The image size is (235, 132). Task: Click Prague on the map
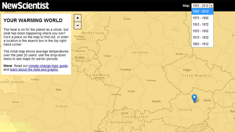187,70
